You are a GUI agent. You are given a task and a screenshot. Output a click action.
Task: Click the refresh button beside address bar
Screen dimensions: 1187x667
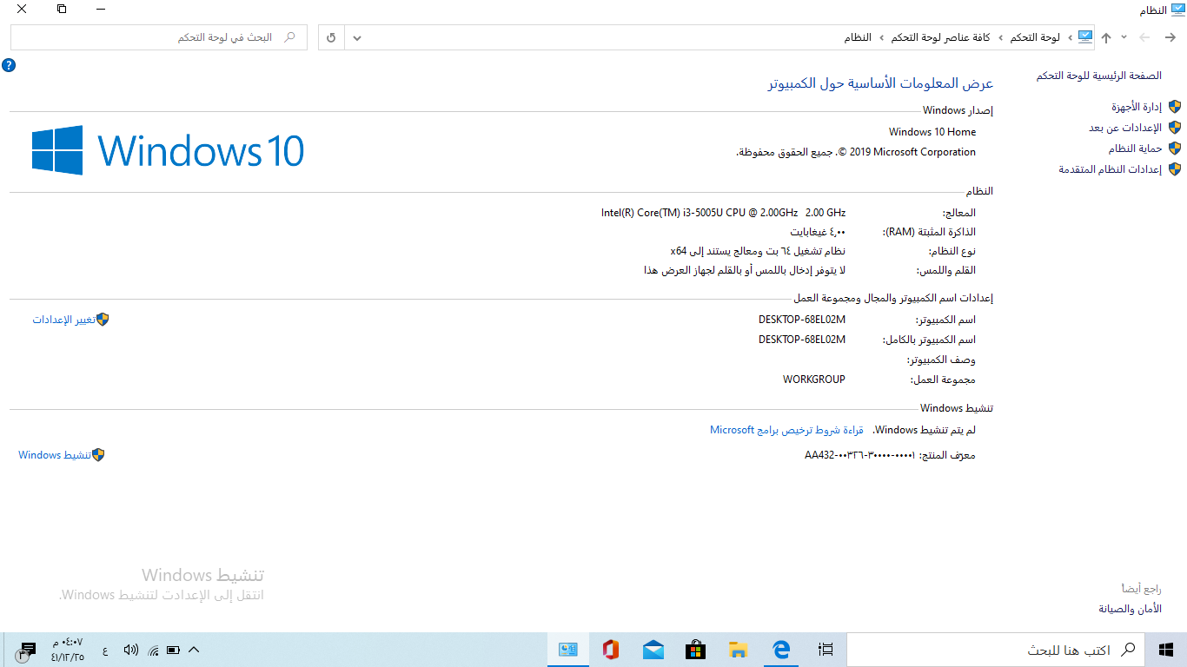(331, 37)
